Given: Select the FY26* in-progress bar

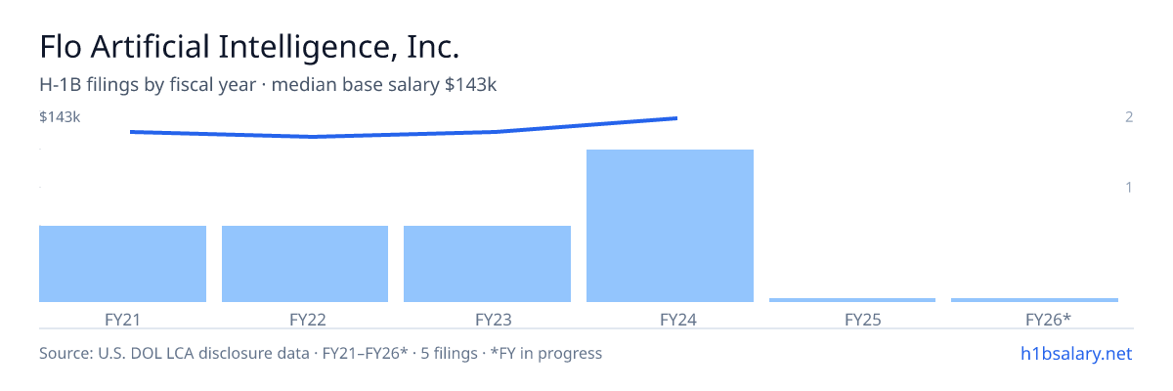Looking at the screenshot, I should tap(1034, 300).
